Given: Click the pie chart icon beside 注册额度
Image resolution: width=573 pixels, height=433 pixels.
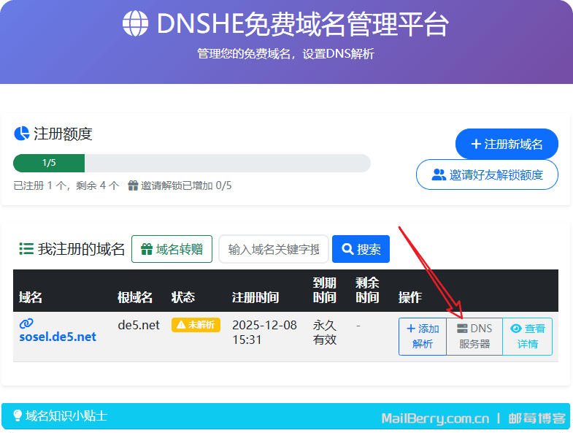Looking at the screenshot, I should coord(21,134).
